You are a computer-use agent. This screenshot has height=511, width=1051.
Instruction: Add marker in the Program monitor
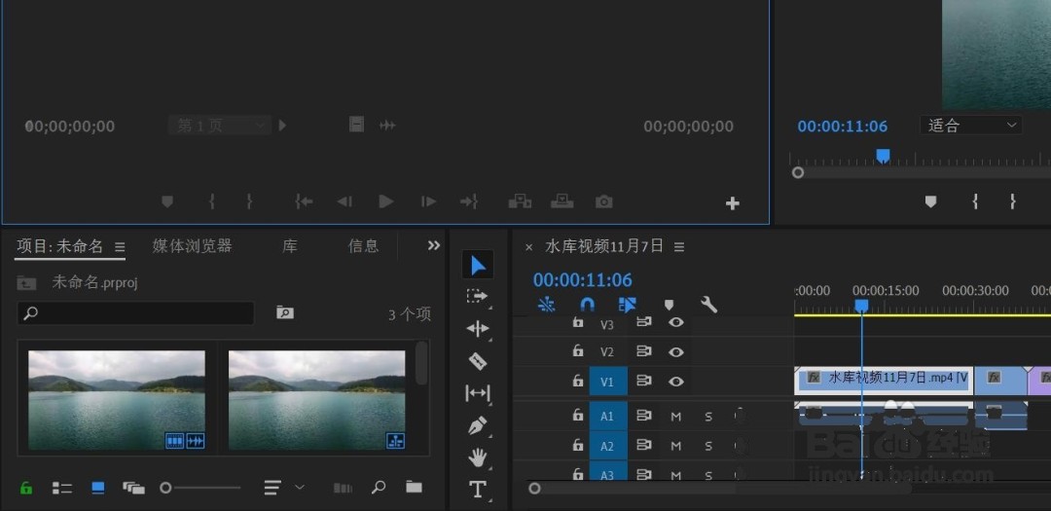pos(930,201)
